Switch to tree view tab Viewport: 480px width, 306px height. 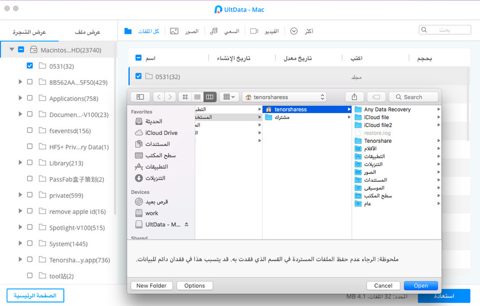29,32
